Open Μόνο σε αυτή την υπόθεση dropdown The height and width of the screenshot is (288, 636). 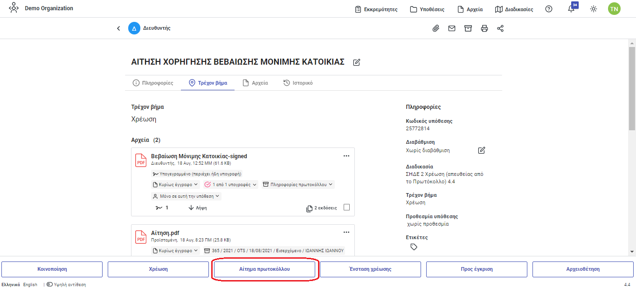186,196
